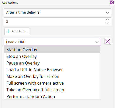
Task: Expand the After a time delay dropdown
Action: (x=107, y=13)
